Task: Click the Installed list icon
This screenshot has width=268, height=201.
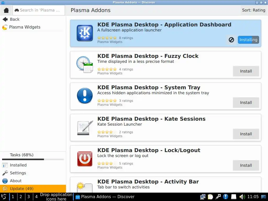Action: (5, 165)
